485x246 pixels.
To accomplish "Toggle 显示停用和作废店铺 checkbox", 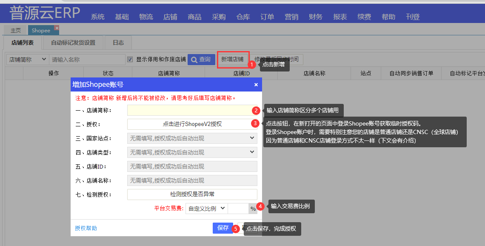I will pos(130,59).
